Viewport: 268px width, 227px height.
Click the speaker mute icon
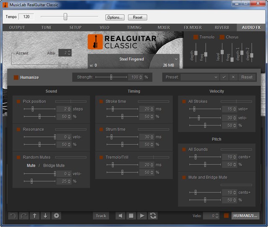pos(120,216)
